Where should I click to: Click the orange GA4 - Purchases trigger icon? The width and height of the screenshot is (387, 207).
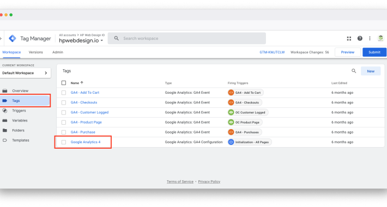(x=231, y=132)
